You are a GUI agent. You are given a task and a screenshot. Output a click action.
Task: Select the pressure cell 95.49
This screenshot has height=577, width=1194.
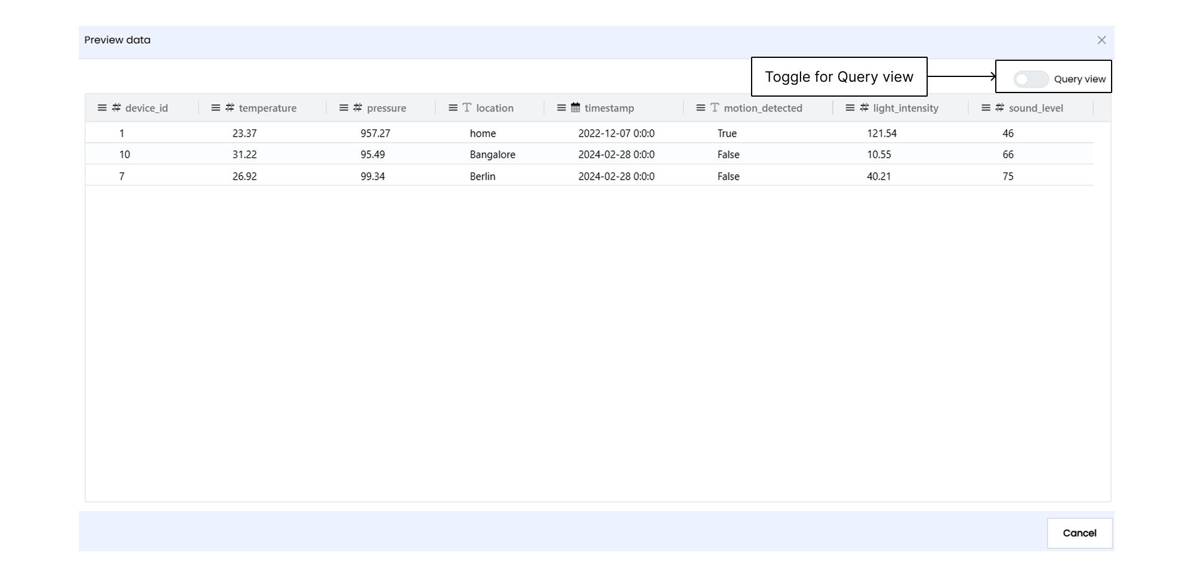[x=373, y=155]
